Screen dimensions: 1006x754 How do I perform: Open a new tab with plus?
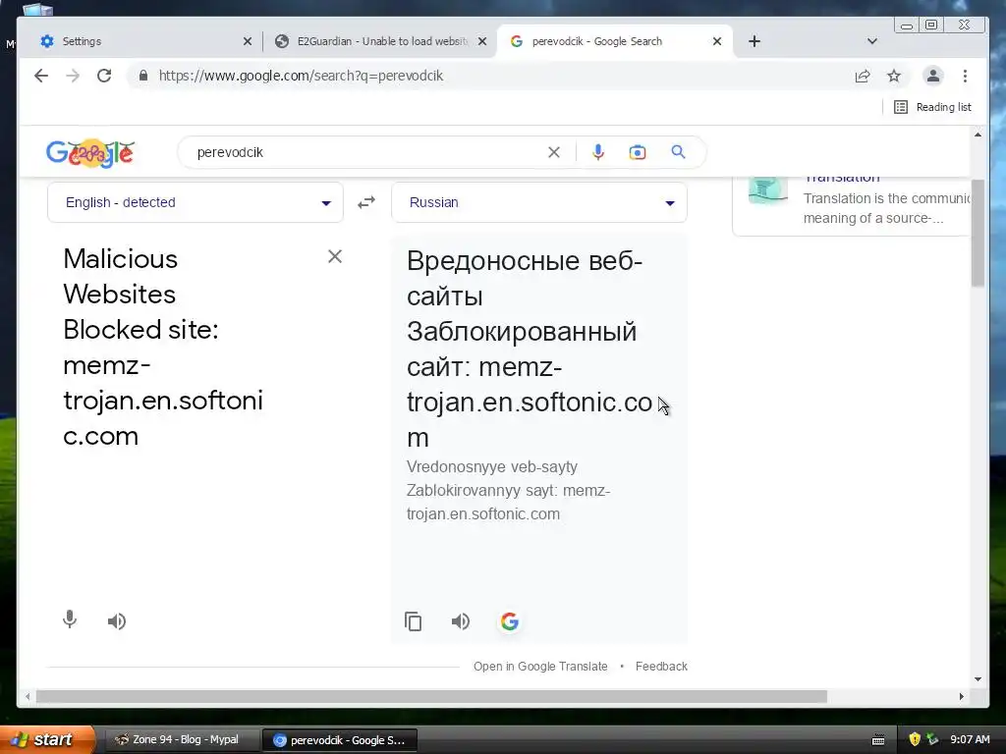coord(754,41)
